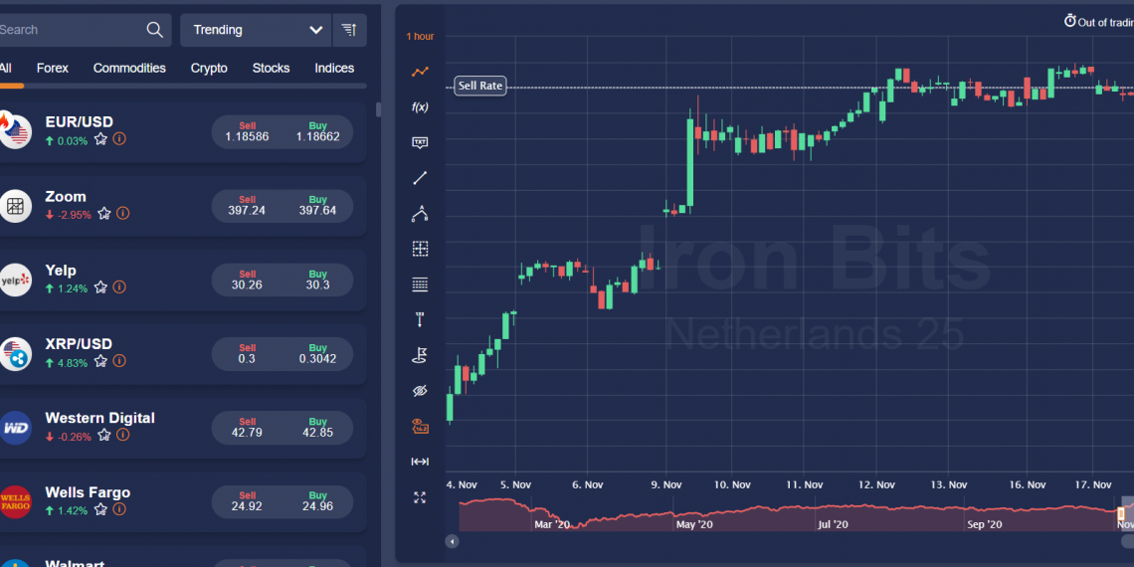Click Western Digital Sell 42.79
Viewport: 1134px width, 567px height.
pyautogui.click(x=247, y=428)
